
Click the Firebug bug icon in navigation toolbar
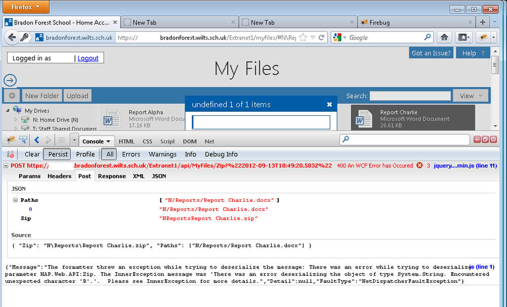click(483, 38)
